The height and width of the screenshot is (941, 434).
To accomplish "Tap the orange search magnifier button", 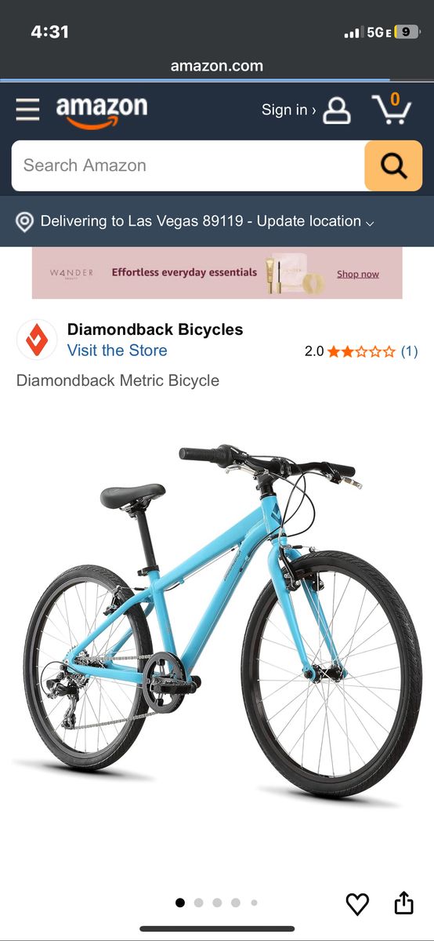I will point(393,165).
